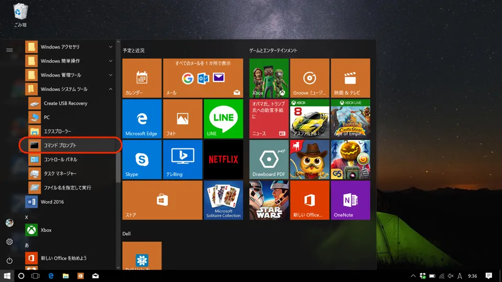Viewport: 502px width, 282px height.
Task: Click the あ letter group header
Action: (x=27, y=245)
